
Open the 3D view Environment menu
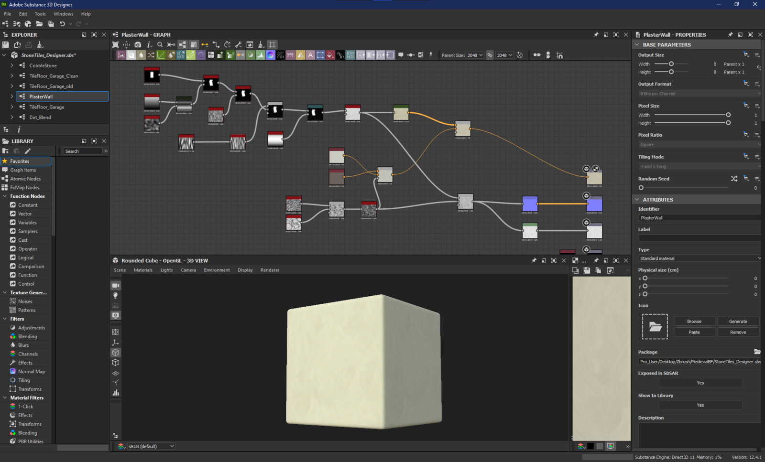(217, 270)
